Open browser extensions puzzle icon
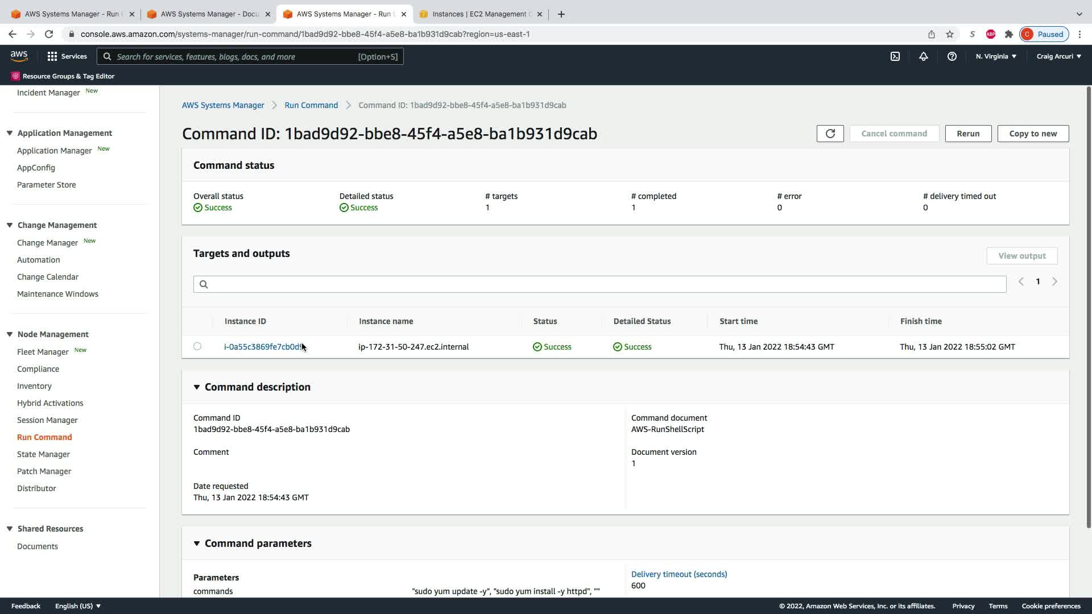The height and width of the screenshot is (614, 1092). click(x=1008, y=34)
